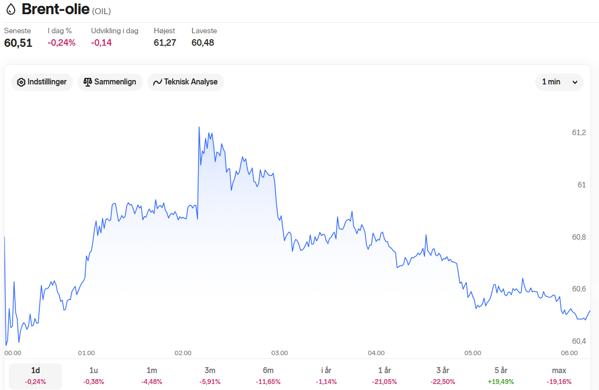
Task: Click the 60,6 price axis label
Action: click(x=579, y=289)
